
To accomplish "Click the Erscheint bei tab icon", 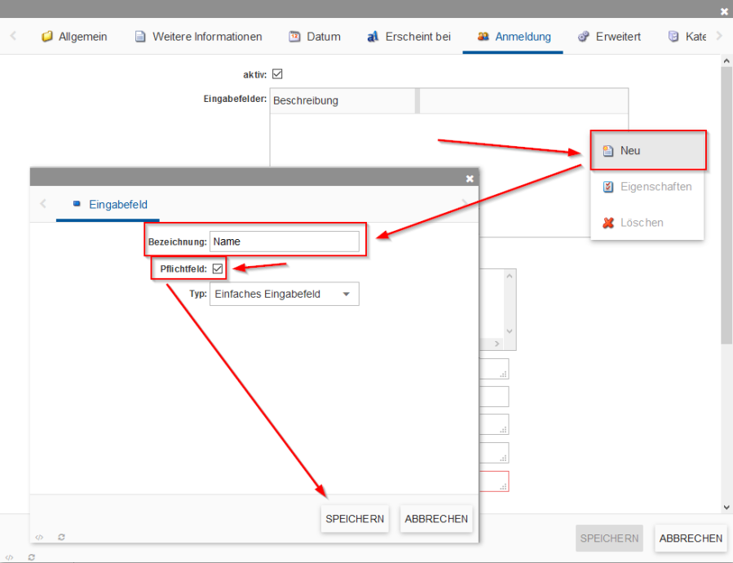I will coord(373,37).
